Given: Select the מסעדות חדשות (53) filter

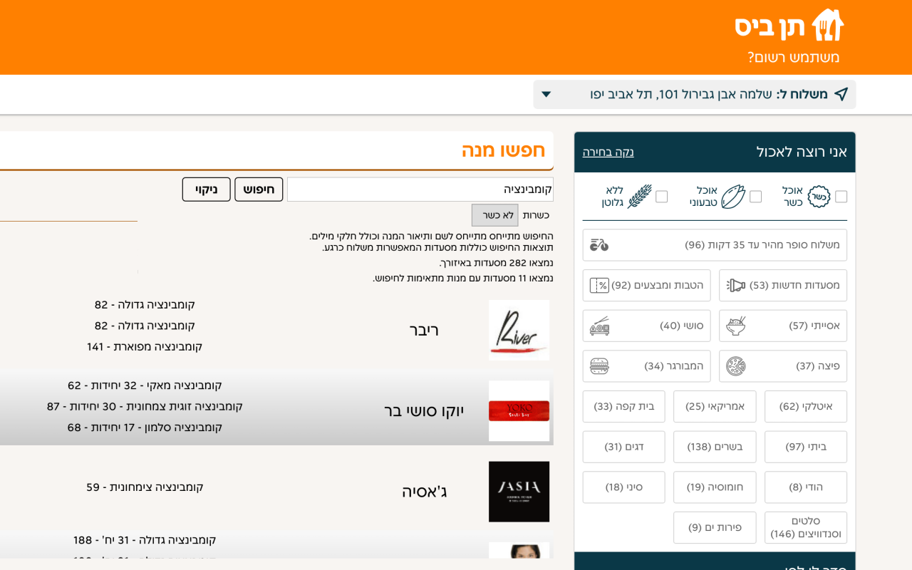Looking at the screenshot, I should point(783,286).
